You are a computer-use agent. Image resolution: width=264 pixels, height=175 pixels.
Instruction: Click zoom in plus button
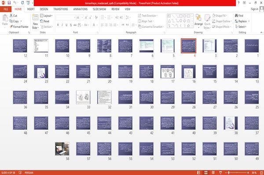(248, 172)
